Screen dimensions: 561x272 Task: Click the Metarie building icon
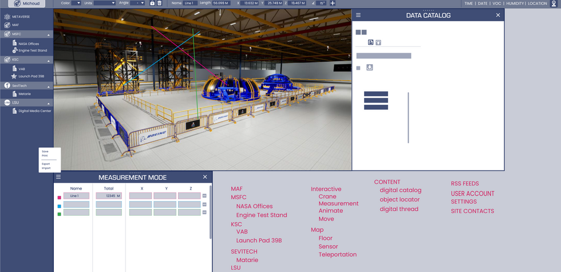click(x=15, y=94)
